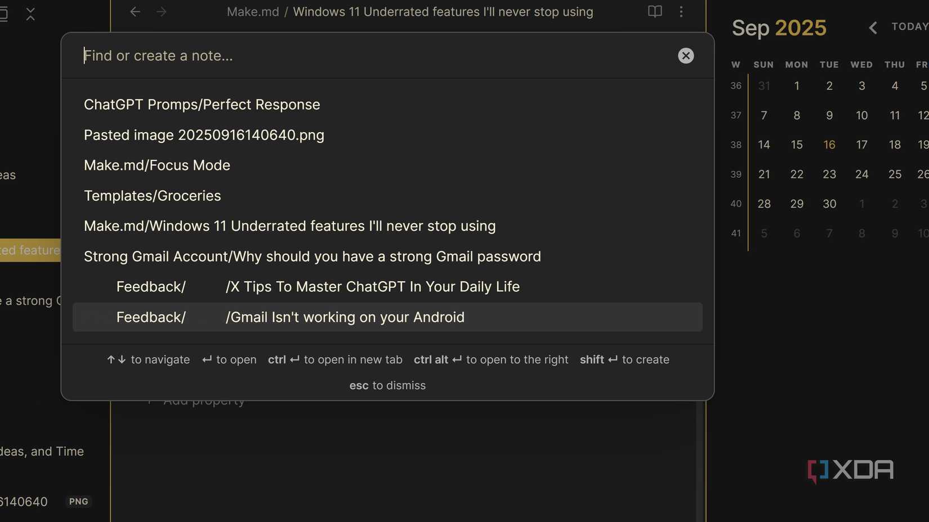
Task: Click the Sep 2025 month title
Action: [779, 28]
